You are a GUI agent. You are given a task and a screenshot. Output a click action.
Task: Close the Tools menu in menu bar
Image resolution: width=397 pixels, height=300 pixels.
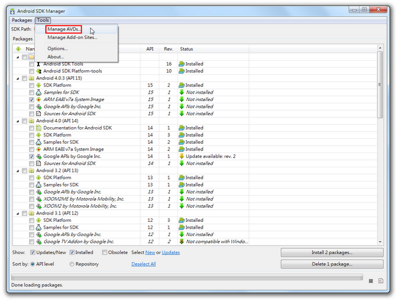click(43, 20)
